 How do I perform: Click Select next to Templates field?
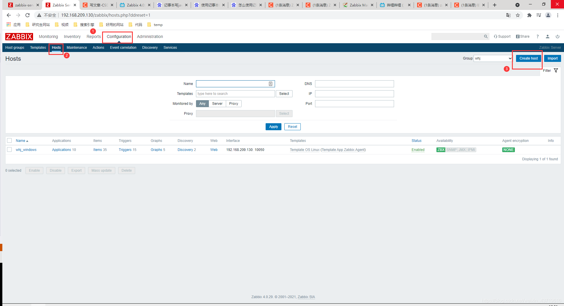point(284,94)
